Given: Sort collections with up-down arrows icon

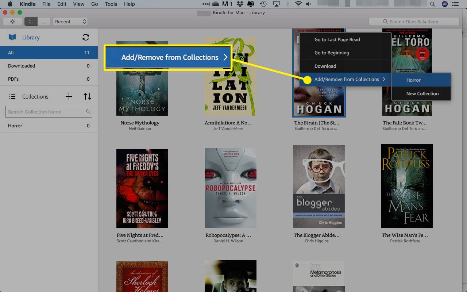Looking at the screenshot, I should pyautogui.click(x=88, y=96).
